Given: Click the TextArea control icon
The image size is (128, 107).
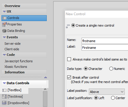Looking at the screenshot, I should pos(4,96).
